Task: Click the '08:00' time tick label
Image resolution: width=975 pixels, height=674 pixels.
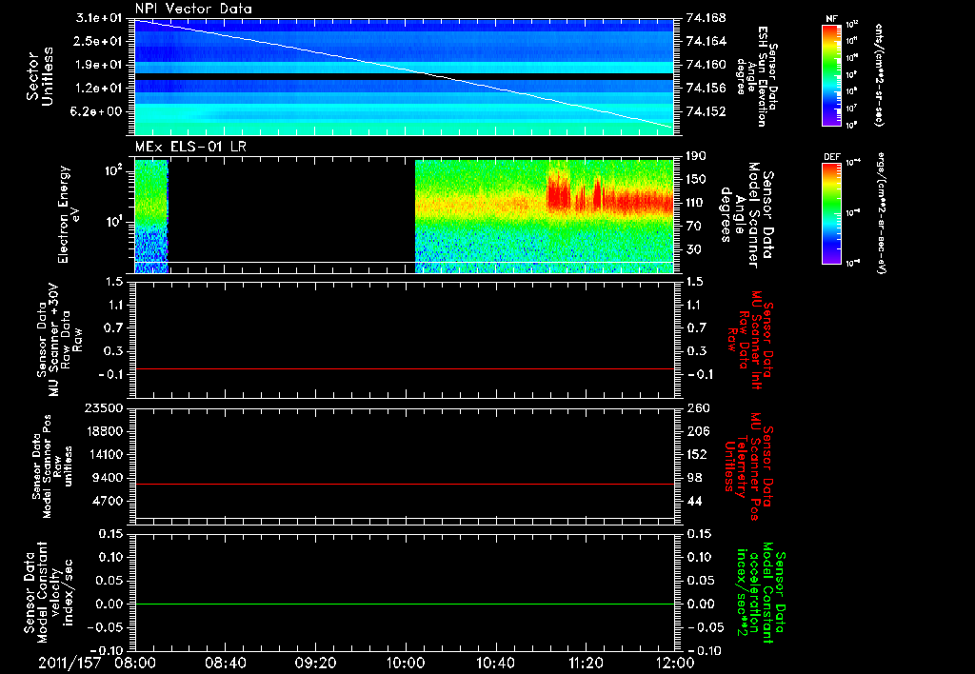Action: (135, 663)
